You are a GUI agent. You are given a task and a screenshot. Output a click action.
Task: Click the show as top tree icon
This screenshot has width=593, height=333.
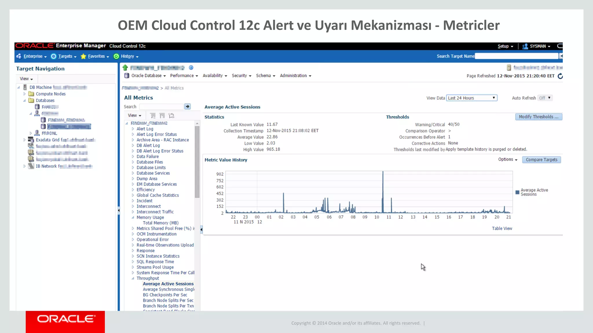(171, 116)
